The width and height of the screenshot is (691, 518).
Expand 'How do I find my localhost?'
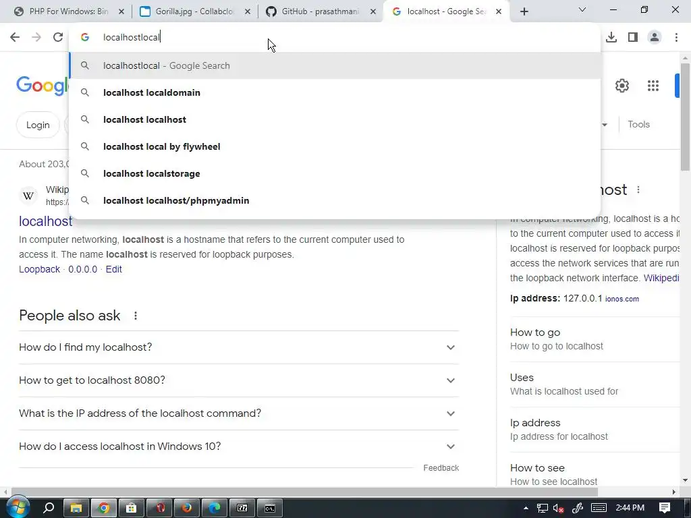tap(239, 347)
